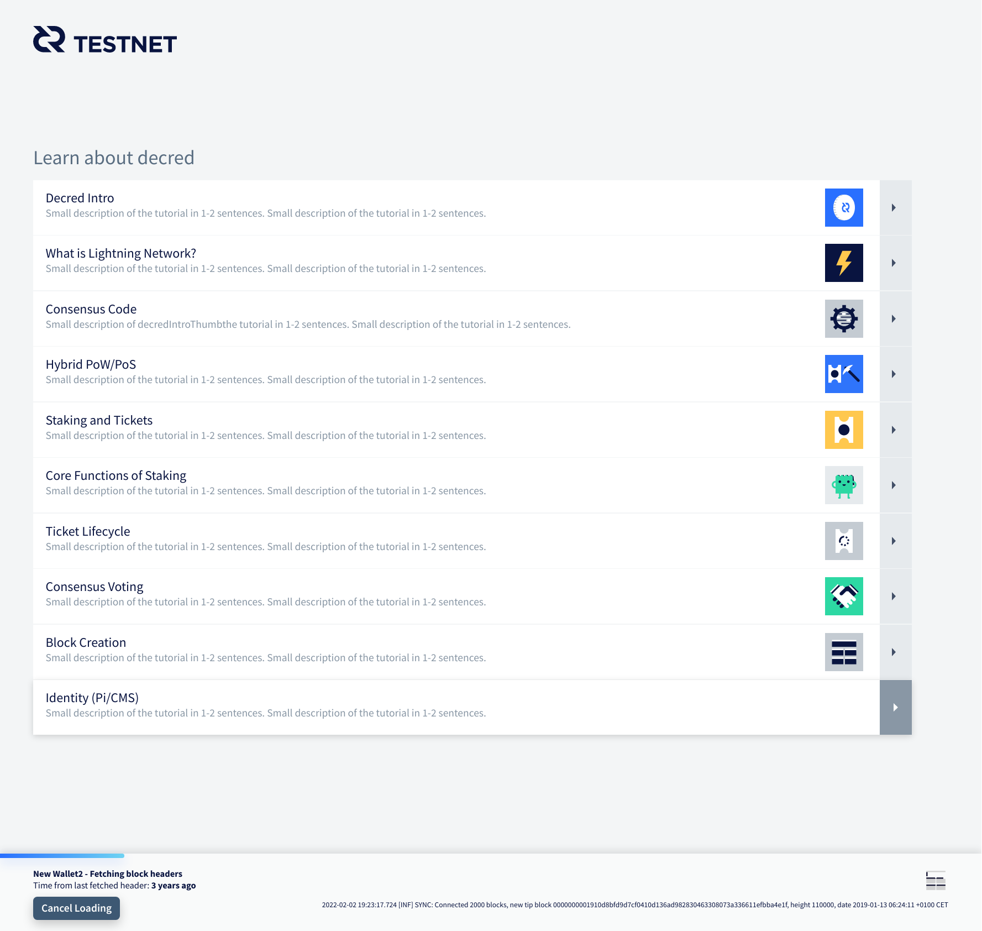Click the Lightning Network bolt icon
982x931 pixels.
coord(844,263)
